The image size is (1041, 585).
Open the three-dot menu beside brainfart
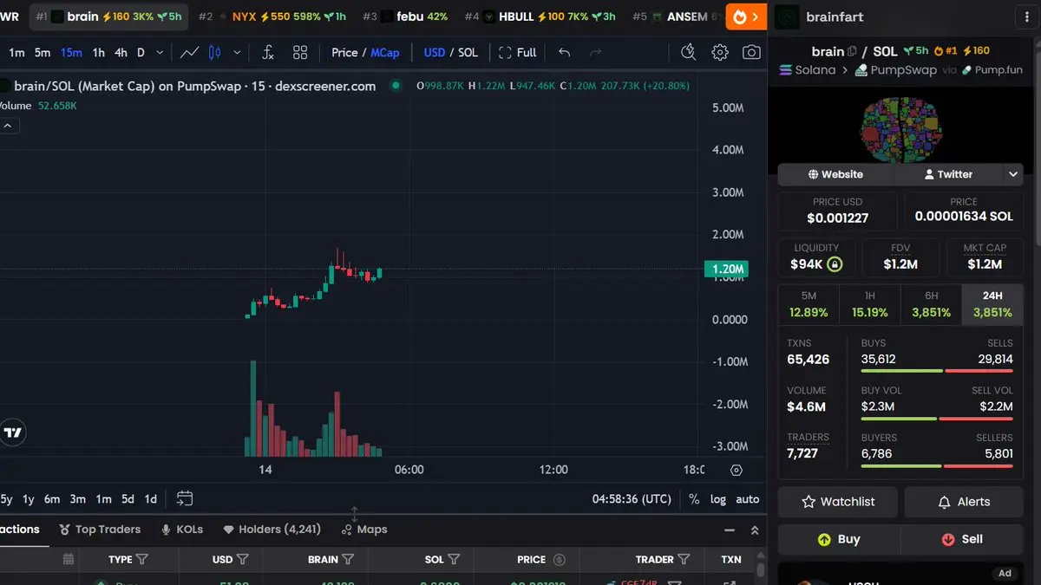coord(1026,16)
